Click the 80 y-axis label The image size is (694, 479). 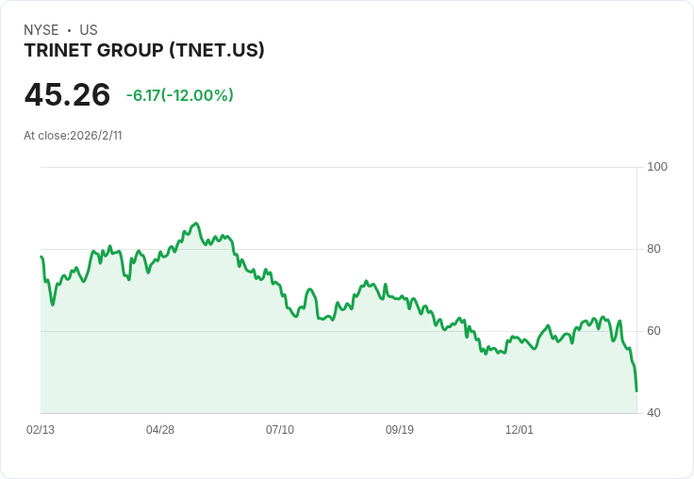pyautogui.click(x=653, y=249)
